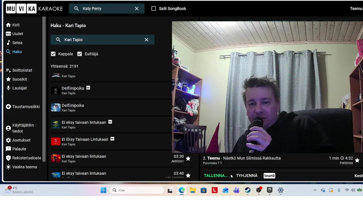Open Task View in taskbar
The width and height of the screenshot is (363, 204).
click(x=170, y=190)
